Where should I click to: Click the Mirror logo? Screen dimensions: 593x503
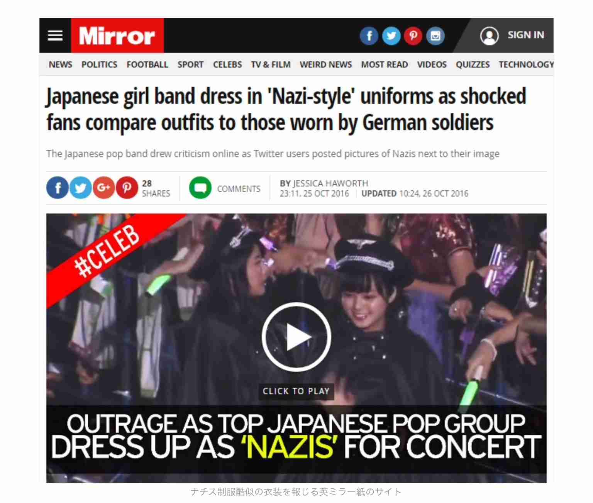[117, 36]
